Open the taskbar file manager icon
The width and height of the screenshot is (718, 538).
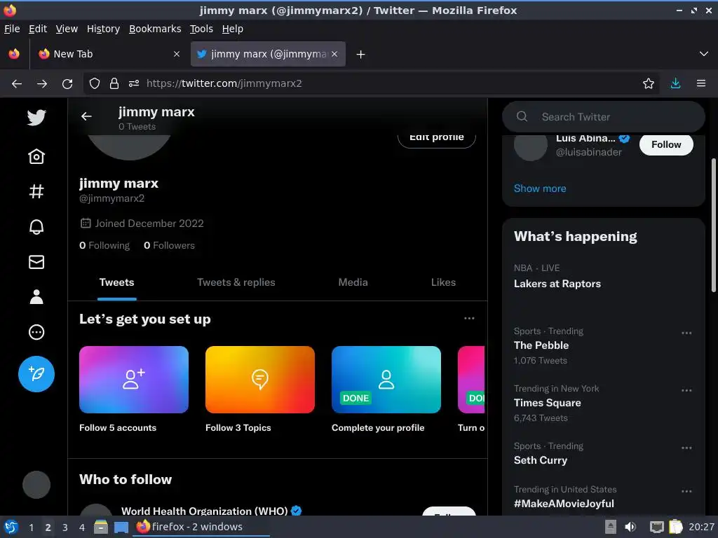click(101, 527)
